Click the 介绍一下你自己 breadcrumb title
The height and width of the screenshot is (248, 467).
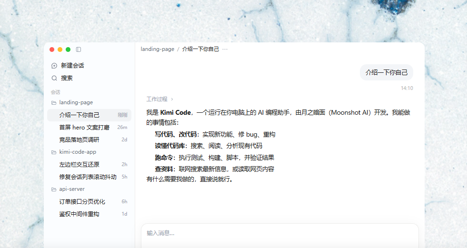point(200,49)
